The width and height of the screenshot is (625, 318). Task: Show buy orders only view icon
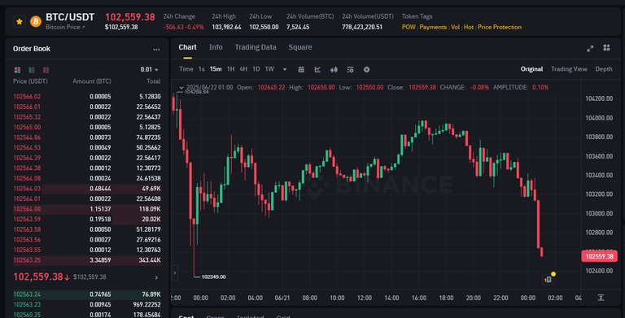(x=32, y=70)
